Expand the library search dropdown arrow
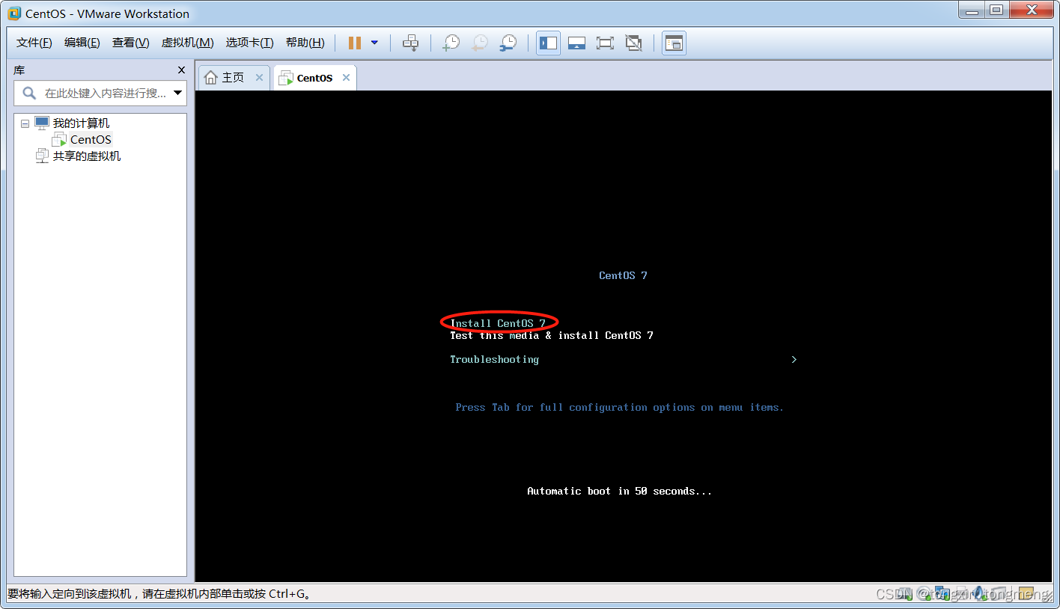Image resolution: width=1060 pixels, height=609 pixels. (178, 93)
